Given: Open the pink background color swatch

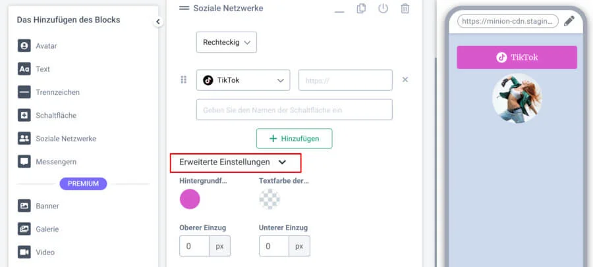Looking at the screenshot, I should coord(190,199).
